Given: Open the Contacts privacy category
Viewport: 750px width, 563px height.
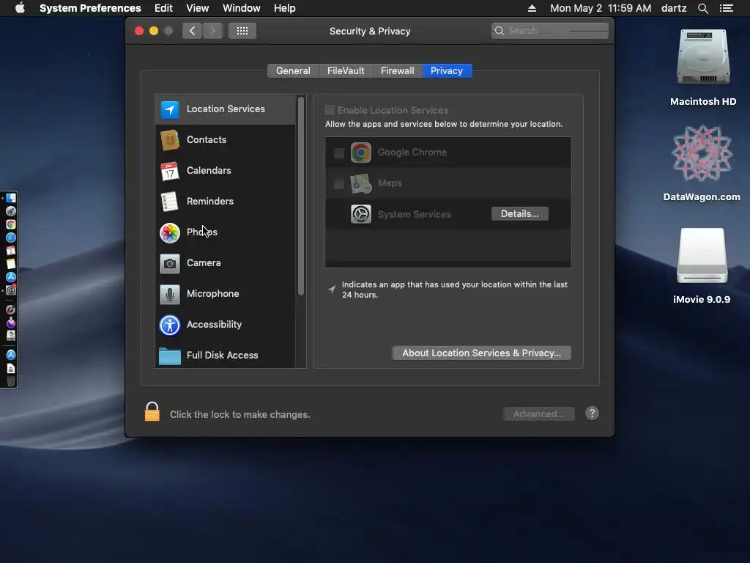Looking at the screenshot, I should pyautogui.click(x=226, y=140).
